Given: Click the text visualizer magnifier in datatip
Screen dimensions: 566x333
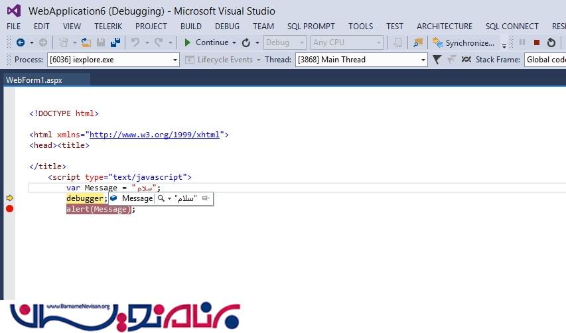Looking at the screenshot, I should pyautogui.click(x=161, y=198).
